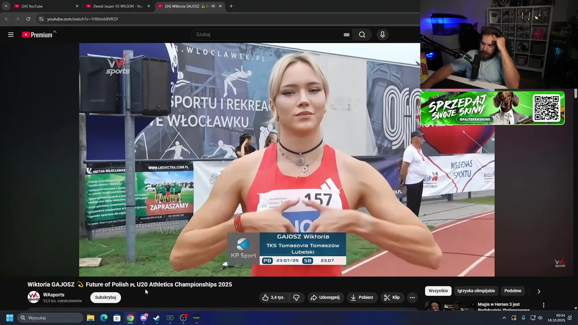
Task: Open Windows Start menu
Action: click(9, 318)
